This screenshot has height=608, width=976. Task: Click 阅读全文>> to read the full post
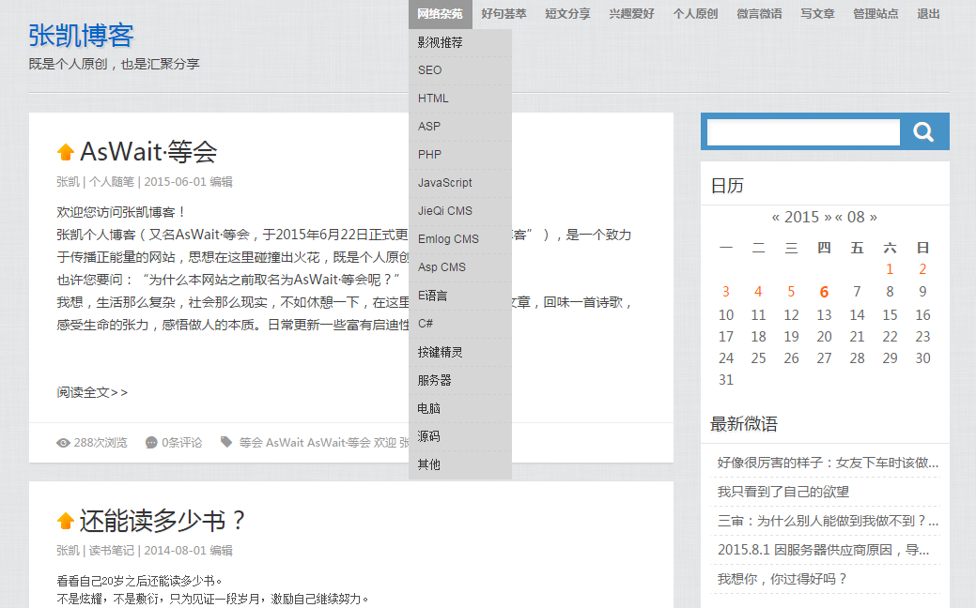click(92, 392)
